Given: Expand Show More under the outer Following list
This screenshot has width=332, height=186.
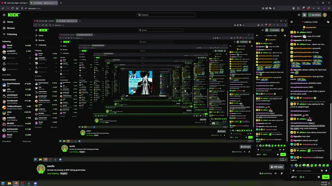Looking at the screenshot, I should (6, 75).
